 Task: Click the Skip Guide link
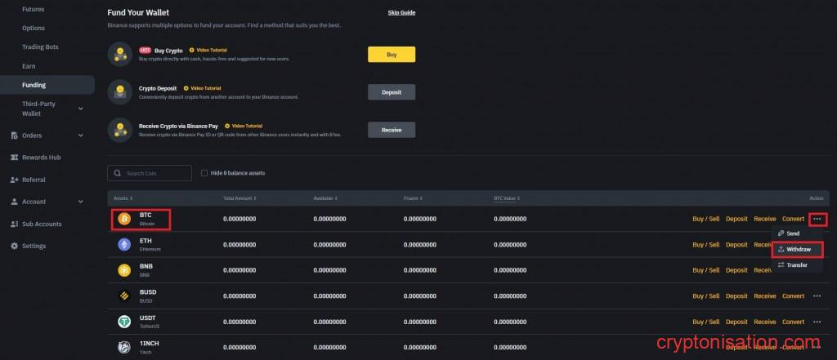pyautogui.click(x=401, y=12)
